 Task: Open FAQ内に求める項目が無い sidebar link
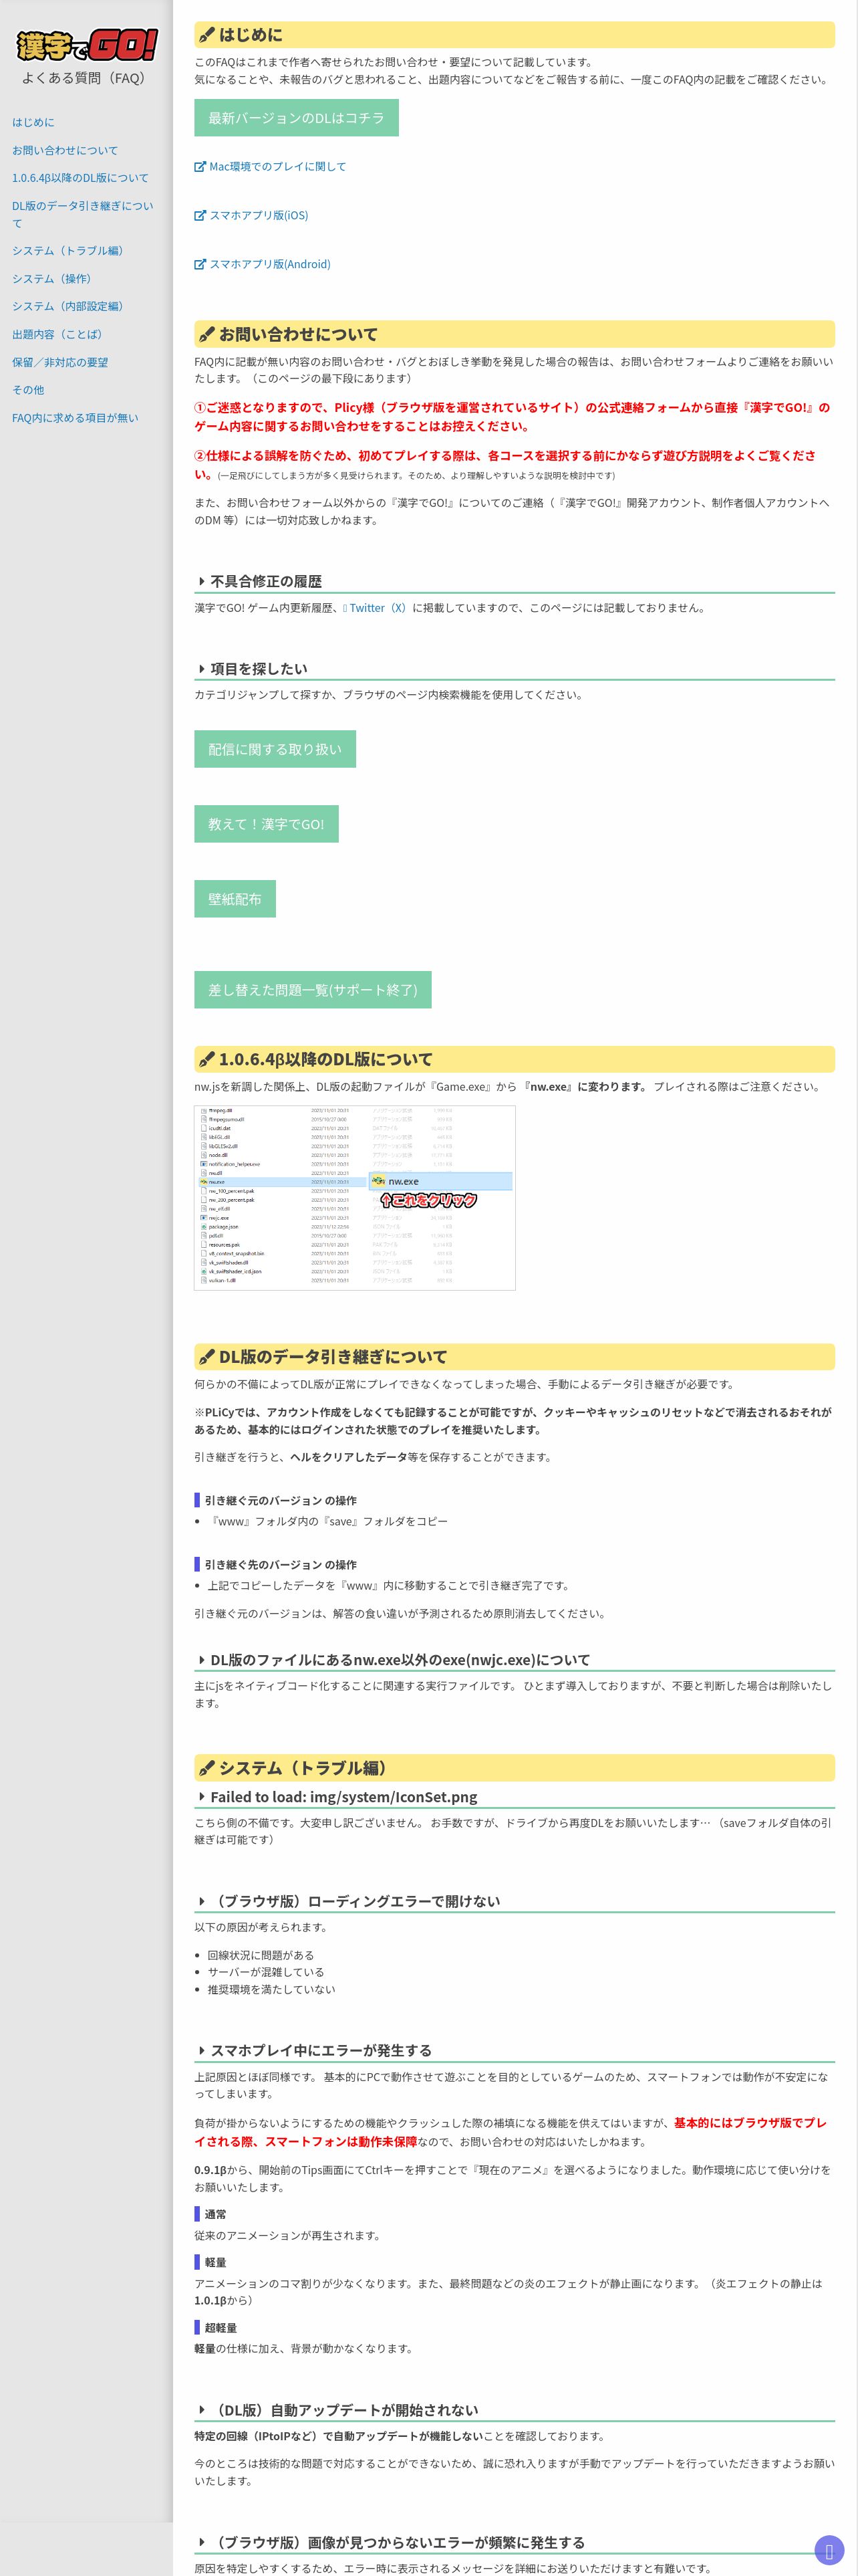[75, 418]
